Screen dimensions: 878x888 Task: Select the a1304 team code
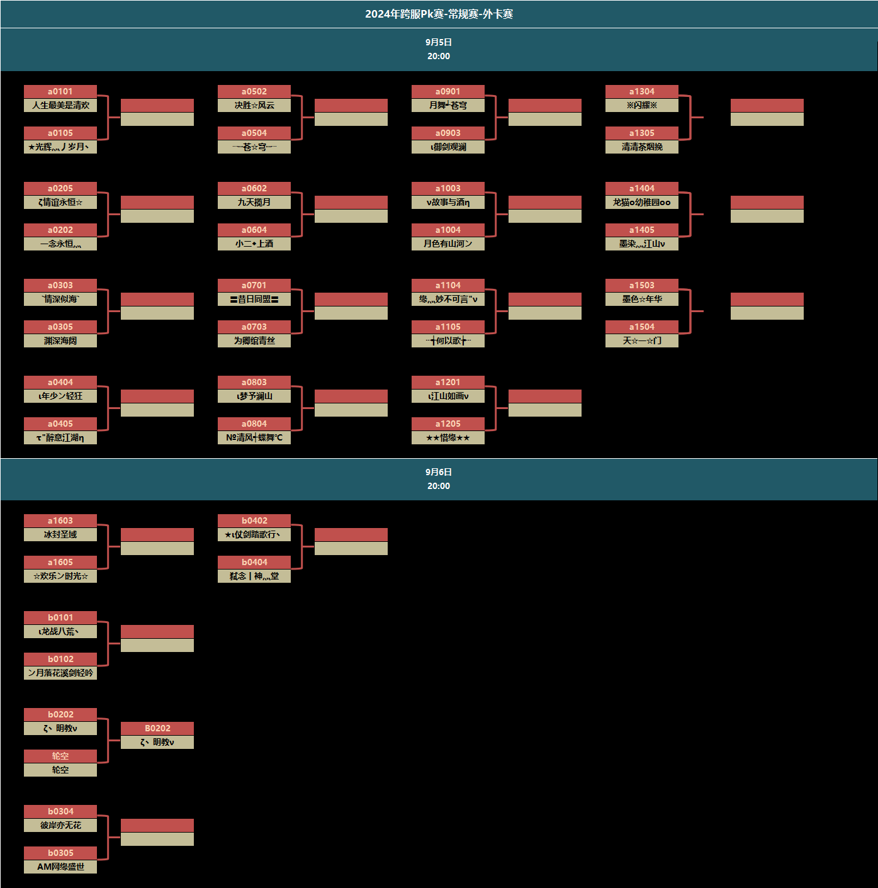(642, 91)
